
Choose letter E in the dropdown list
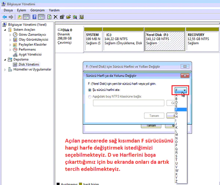(x=181, y=106)
